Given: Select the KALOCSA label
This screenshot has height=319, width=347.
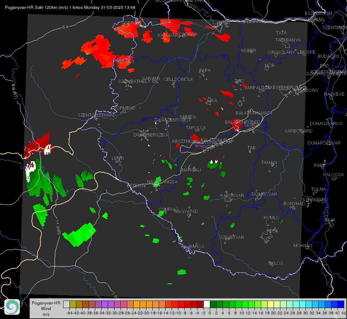Looking at the screenshot, I should (334, 175).
